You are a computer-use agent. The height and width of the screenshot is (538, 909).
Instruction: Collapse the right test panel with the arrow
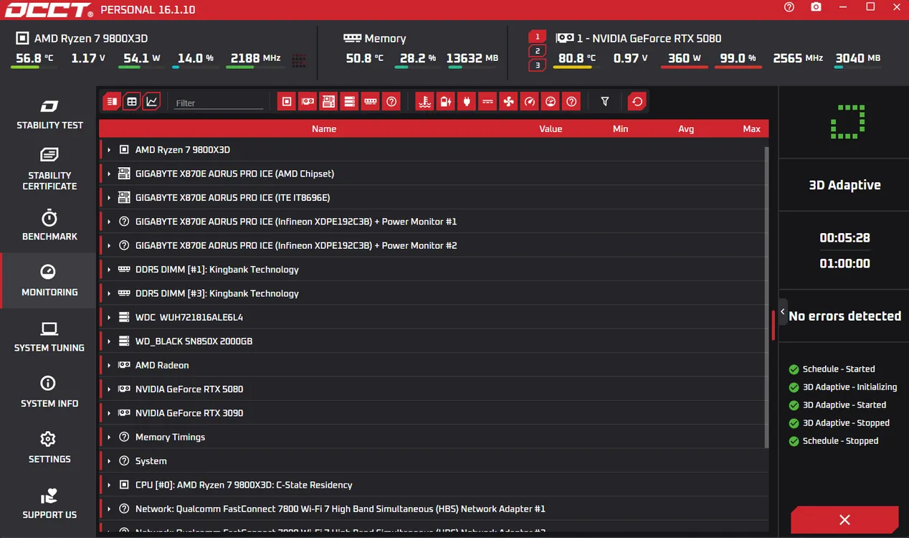[783, 311]
